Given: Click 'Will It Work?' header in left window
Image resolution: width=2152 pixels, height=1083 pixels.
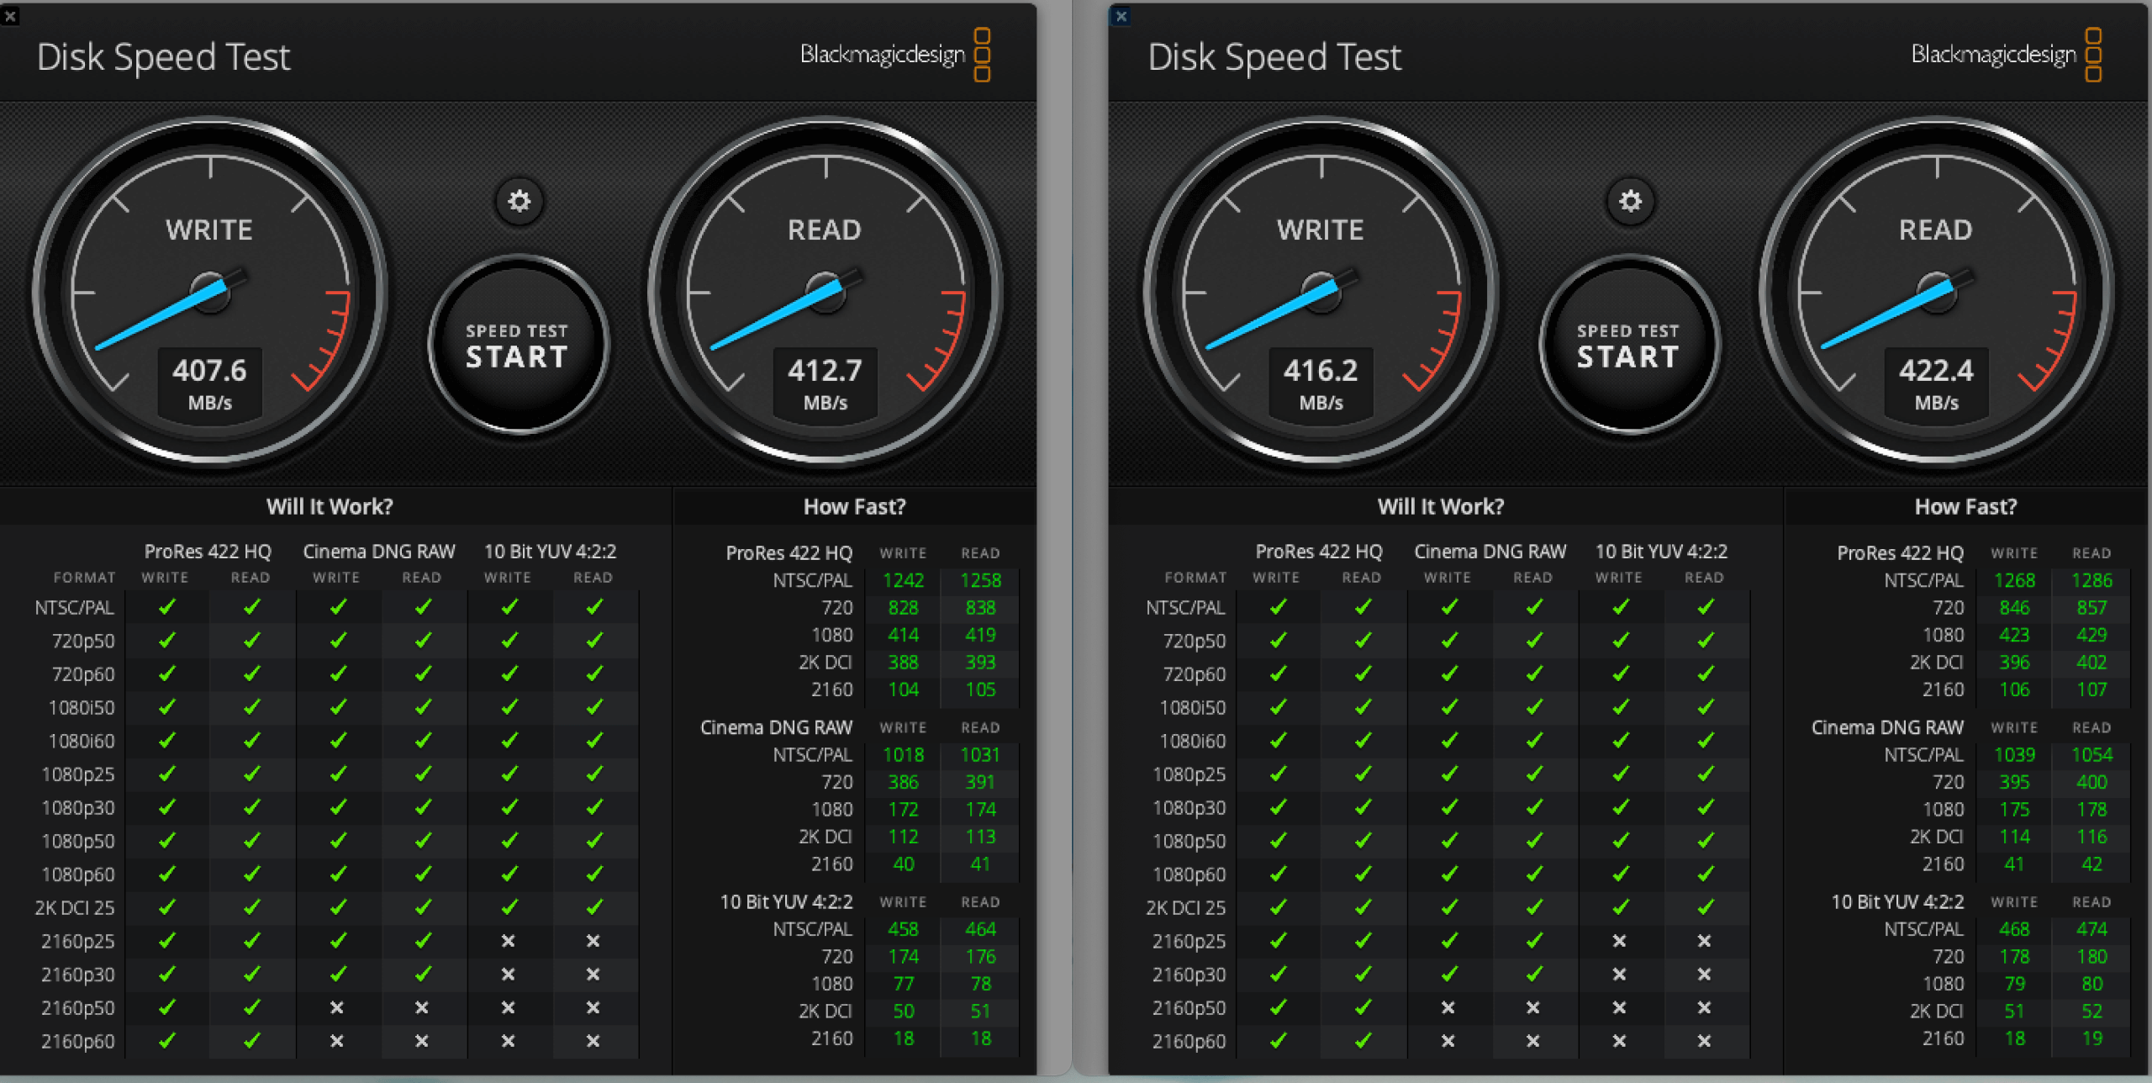Looking at the screenshot, I should click(330, 506).
